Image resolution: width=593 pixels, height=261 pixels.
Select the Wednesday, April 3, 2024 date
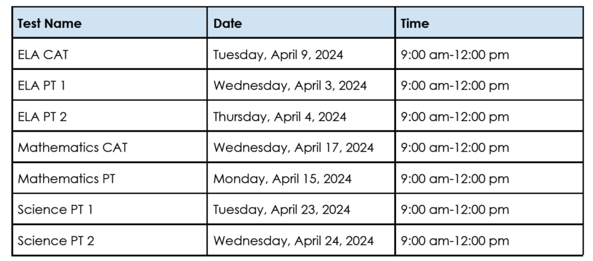(x=290, y=86)
